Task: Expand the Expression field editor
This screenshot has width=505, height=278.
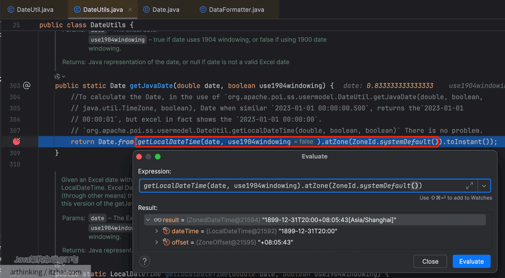Action: pyautogui.click(x=469, y=186)
